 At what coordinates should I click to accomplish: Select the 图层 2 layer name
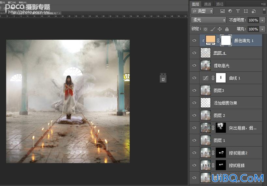point(219,115)
